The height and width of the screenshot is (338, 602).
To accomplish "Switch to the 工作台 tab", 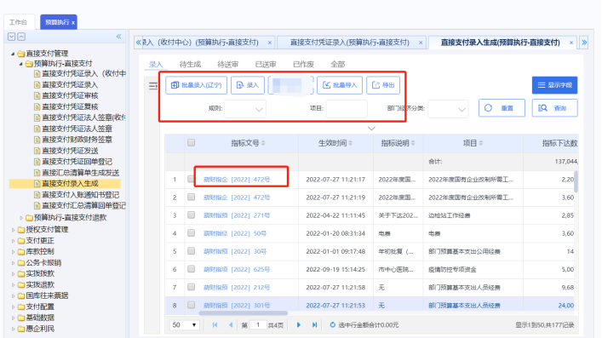I will point(19,22).
